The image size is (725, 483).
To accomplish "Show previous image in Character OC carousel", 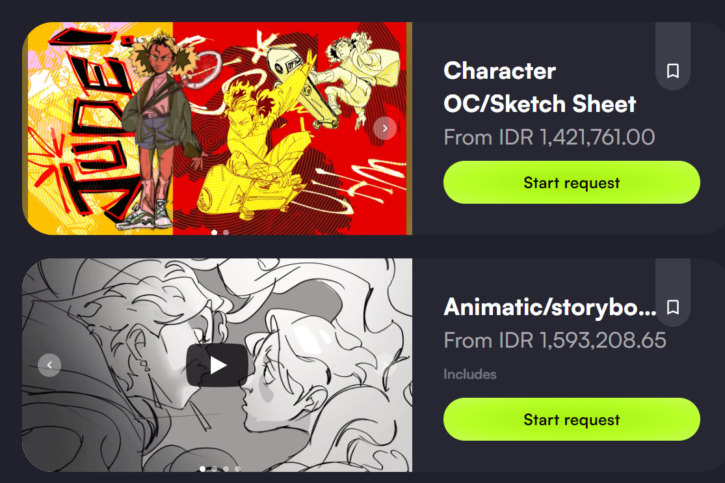I will (x=49, y=128).
